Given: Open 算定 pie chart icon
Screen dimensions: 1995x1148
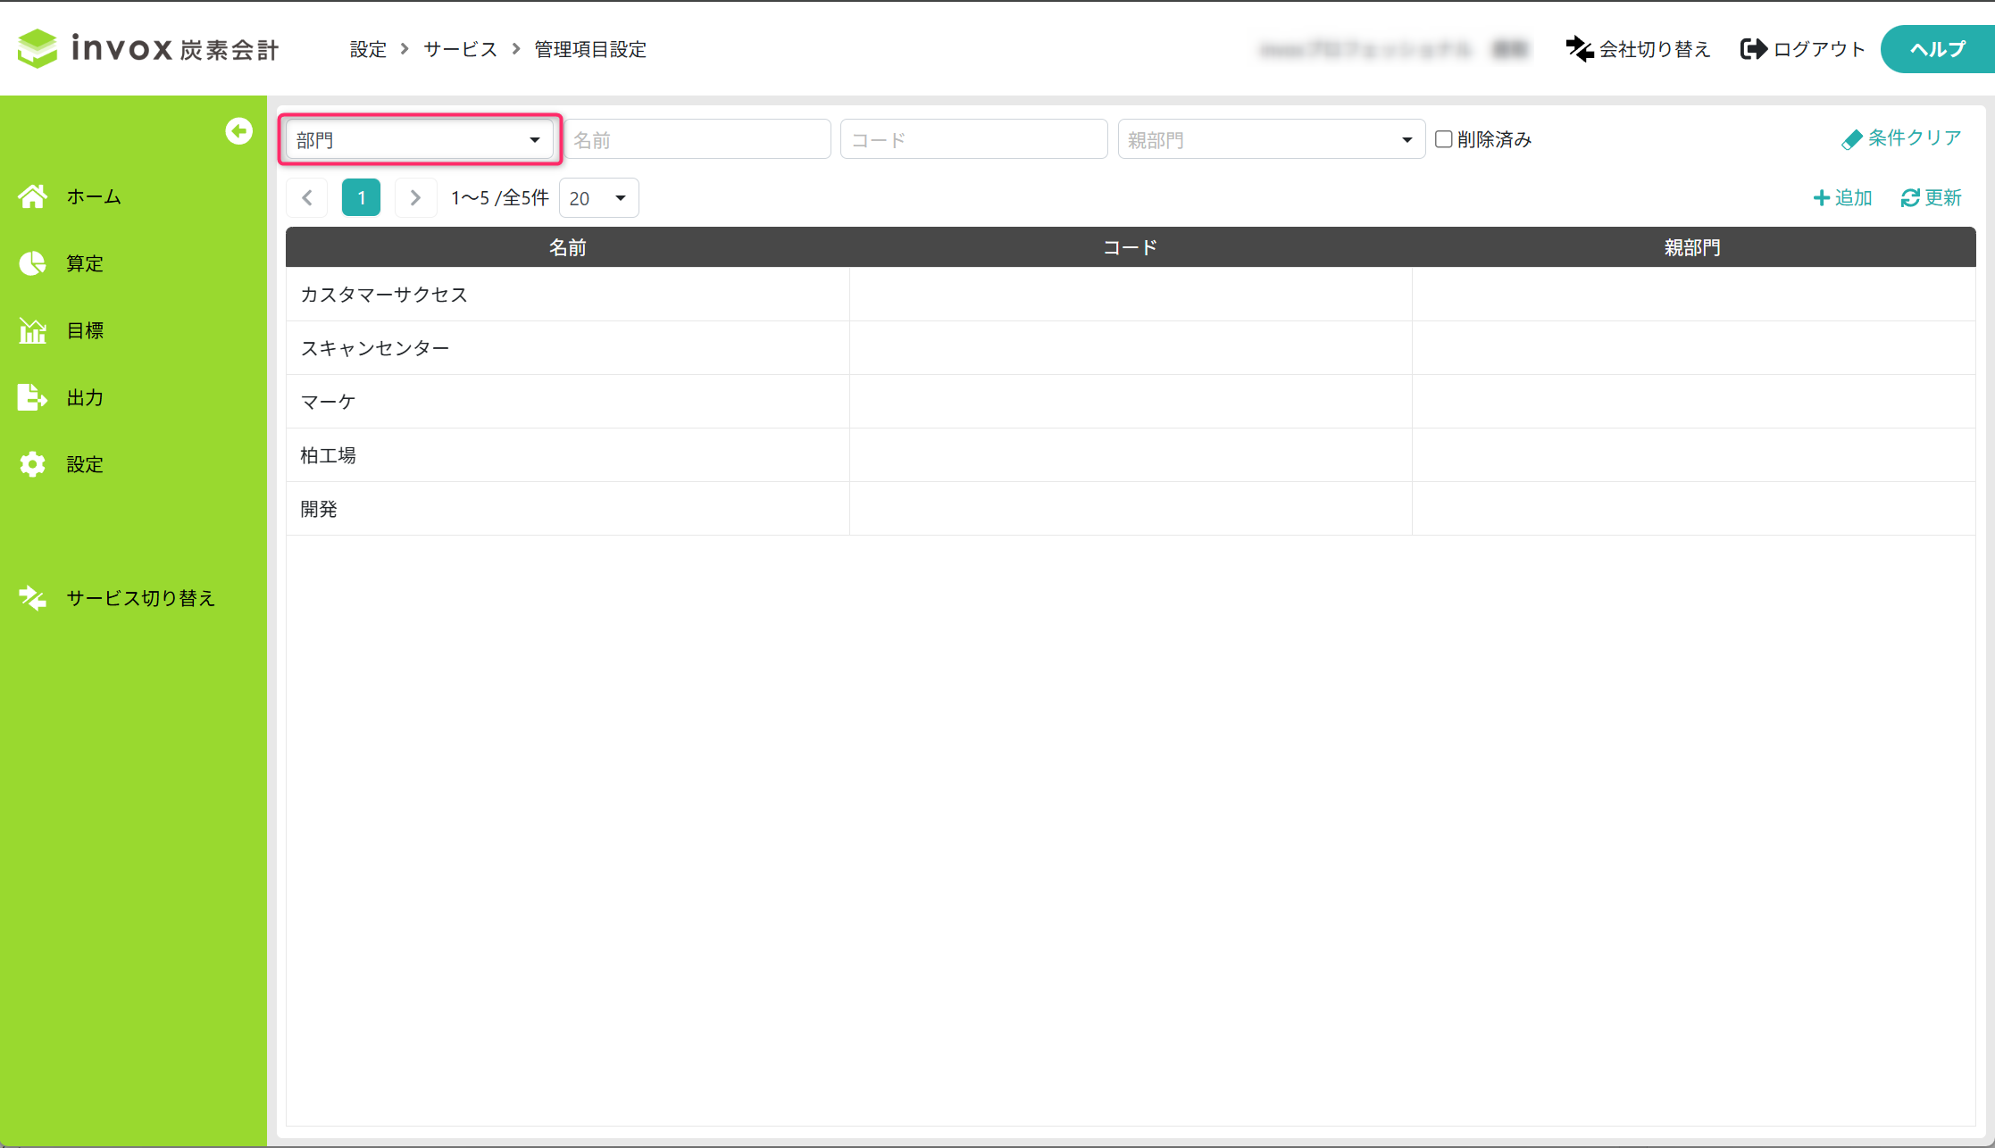Looking at the screenshot, I should 33,263.
